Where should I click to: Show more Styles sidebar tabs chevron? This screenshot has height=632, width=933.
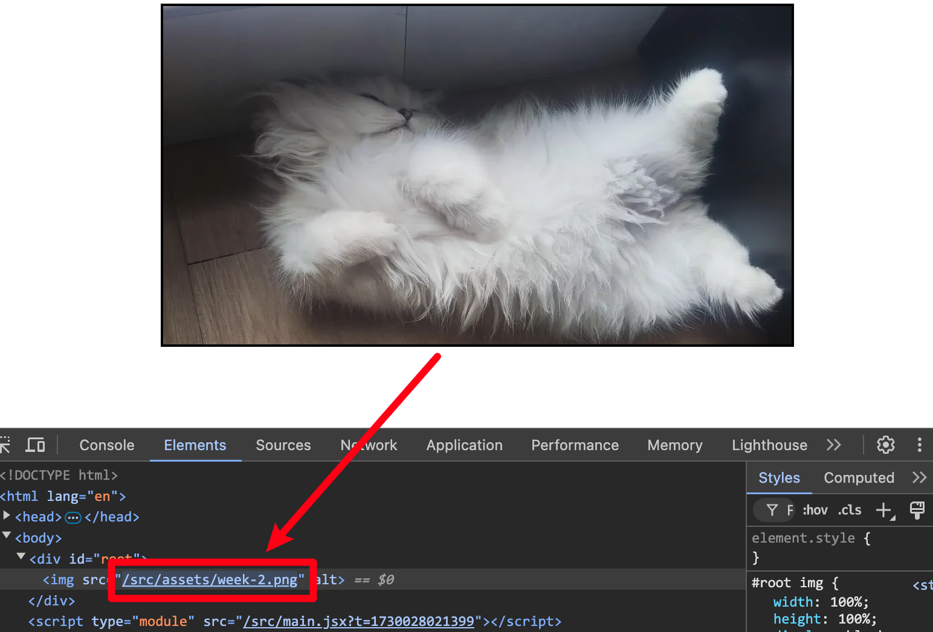point(919,478)
